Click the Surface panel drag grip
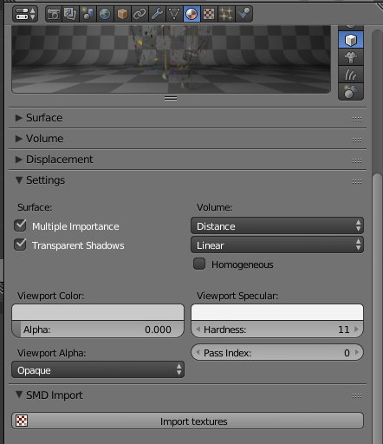This screenshot has height=444, width=383. pyautogui.click(x=357, y=119)
